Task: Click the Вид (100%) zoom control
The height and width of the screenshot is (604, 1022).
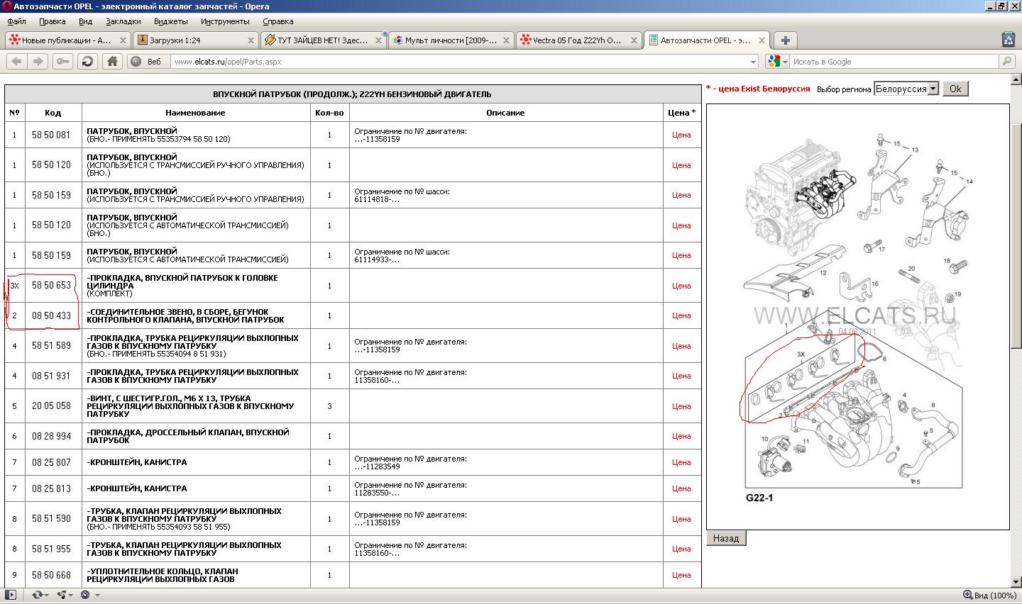Action: pyautogui.click(x=990, y=595)
